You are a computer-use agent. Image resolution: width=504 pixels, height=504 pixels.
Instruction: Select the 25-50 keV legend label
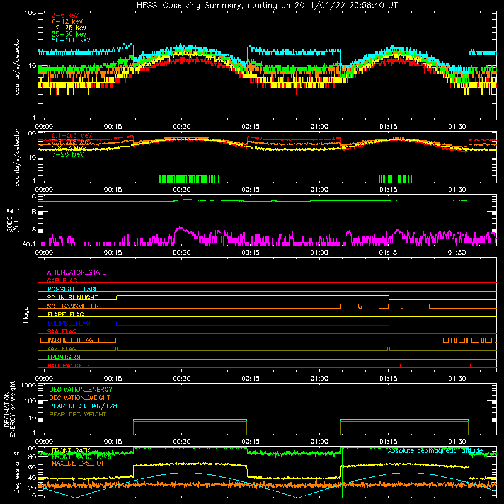point(69,34)
